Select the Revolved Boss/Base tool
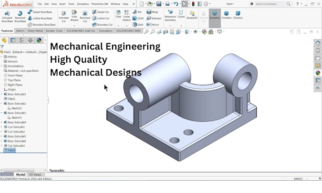Image resolution: width=322 pixels, height=193 pixels. point(20,17)
